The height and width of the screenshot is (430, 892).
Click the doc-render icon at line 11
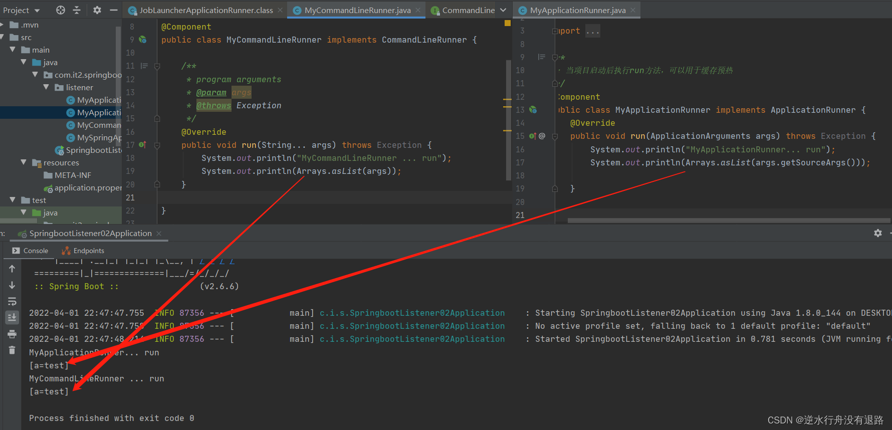click(x=144, y=66)
